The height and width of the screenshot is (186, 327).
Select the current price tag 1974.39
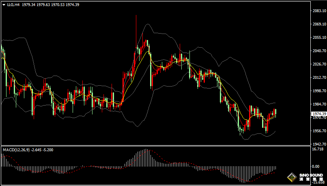(x=318, y=114)
